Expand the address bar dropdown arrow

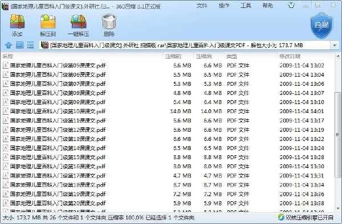pos(335,45)
